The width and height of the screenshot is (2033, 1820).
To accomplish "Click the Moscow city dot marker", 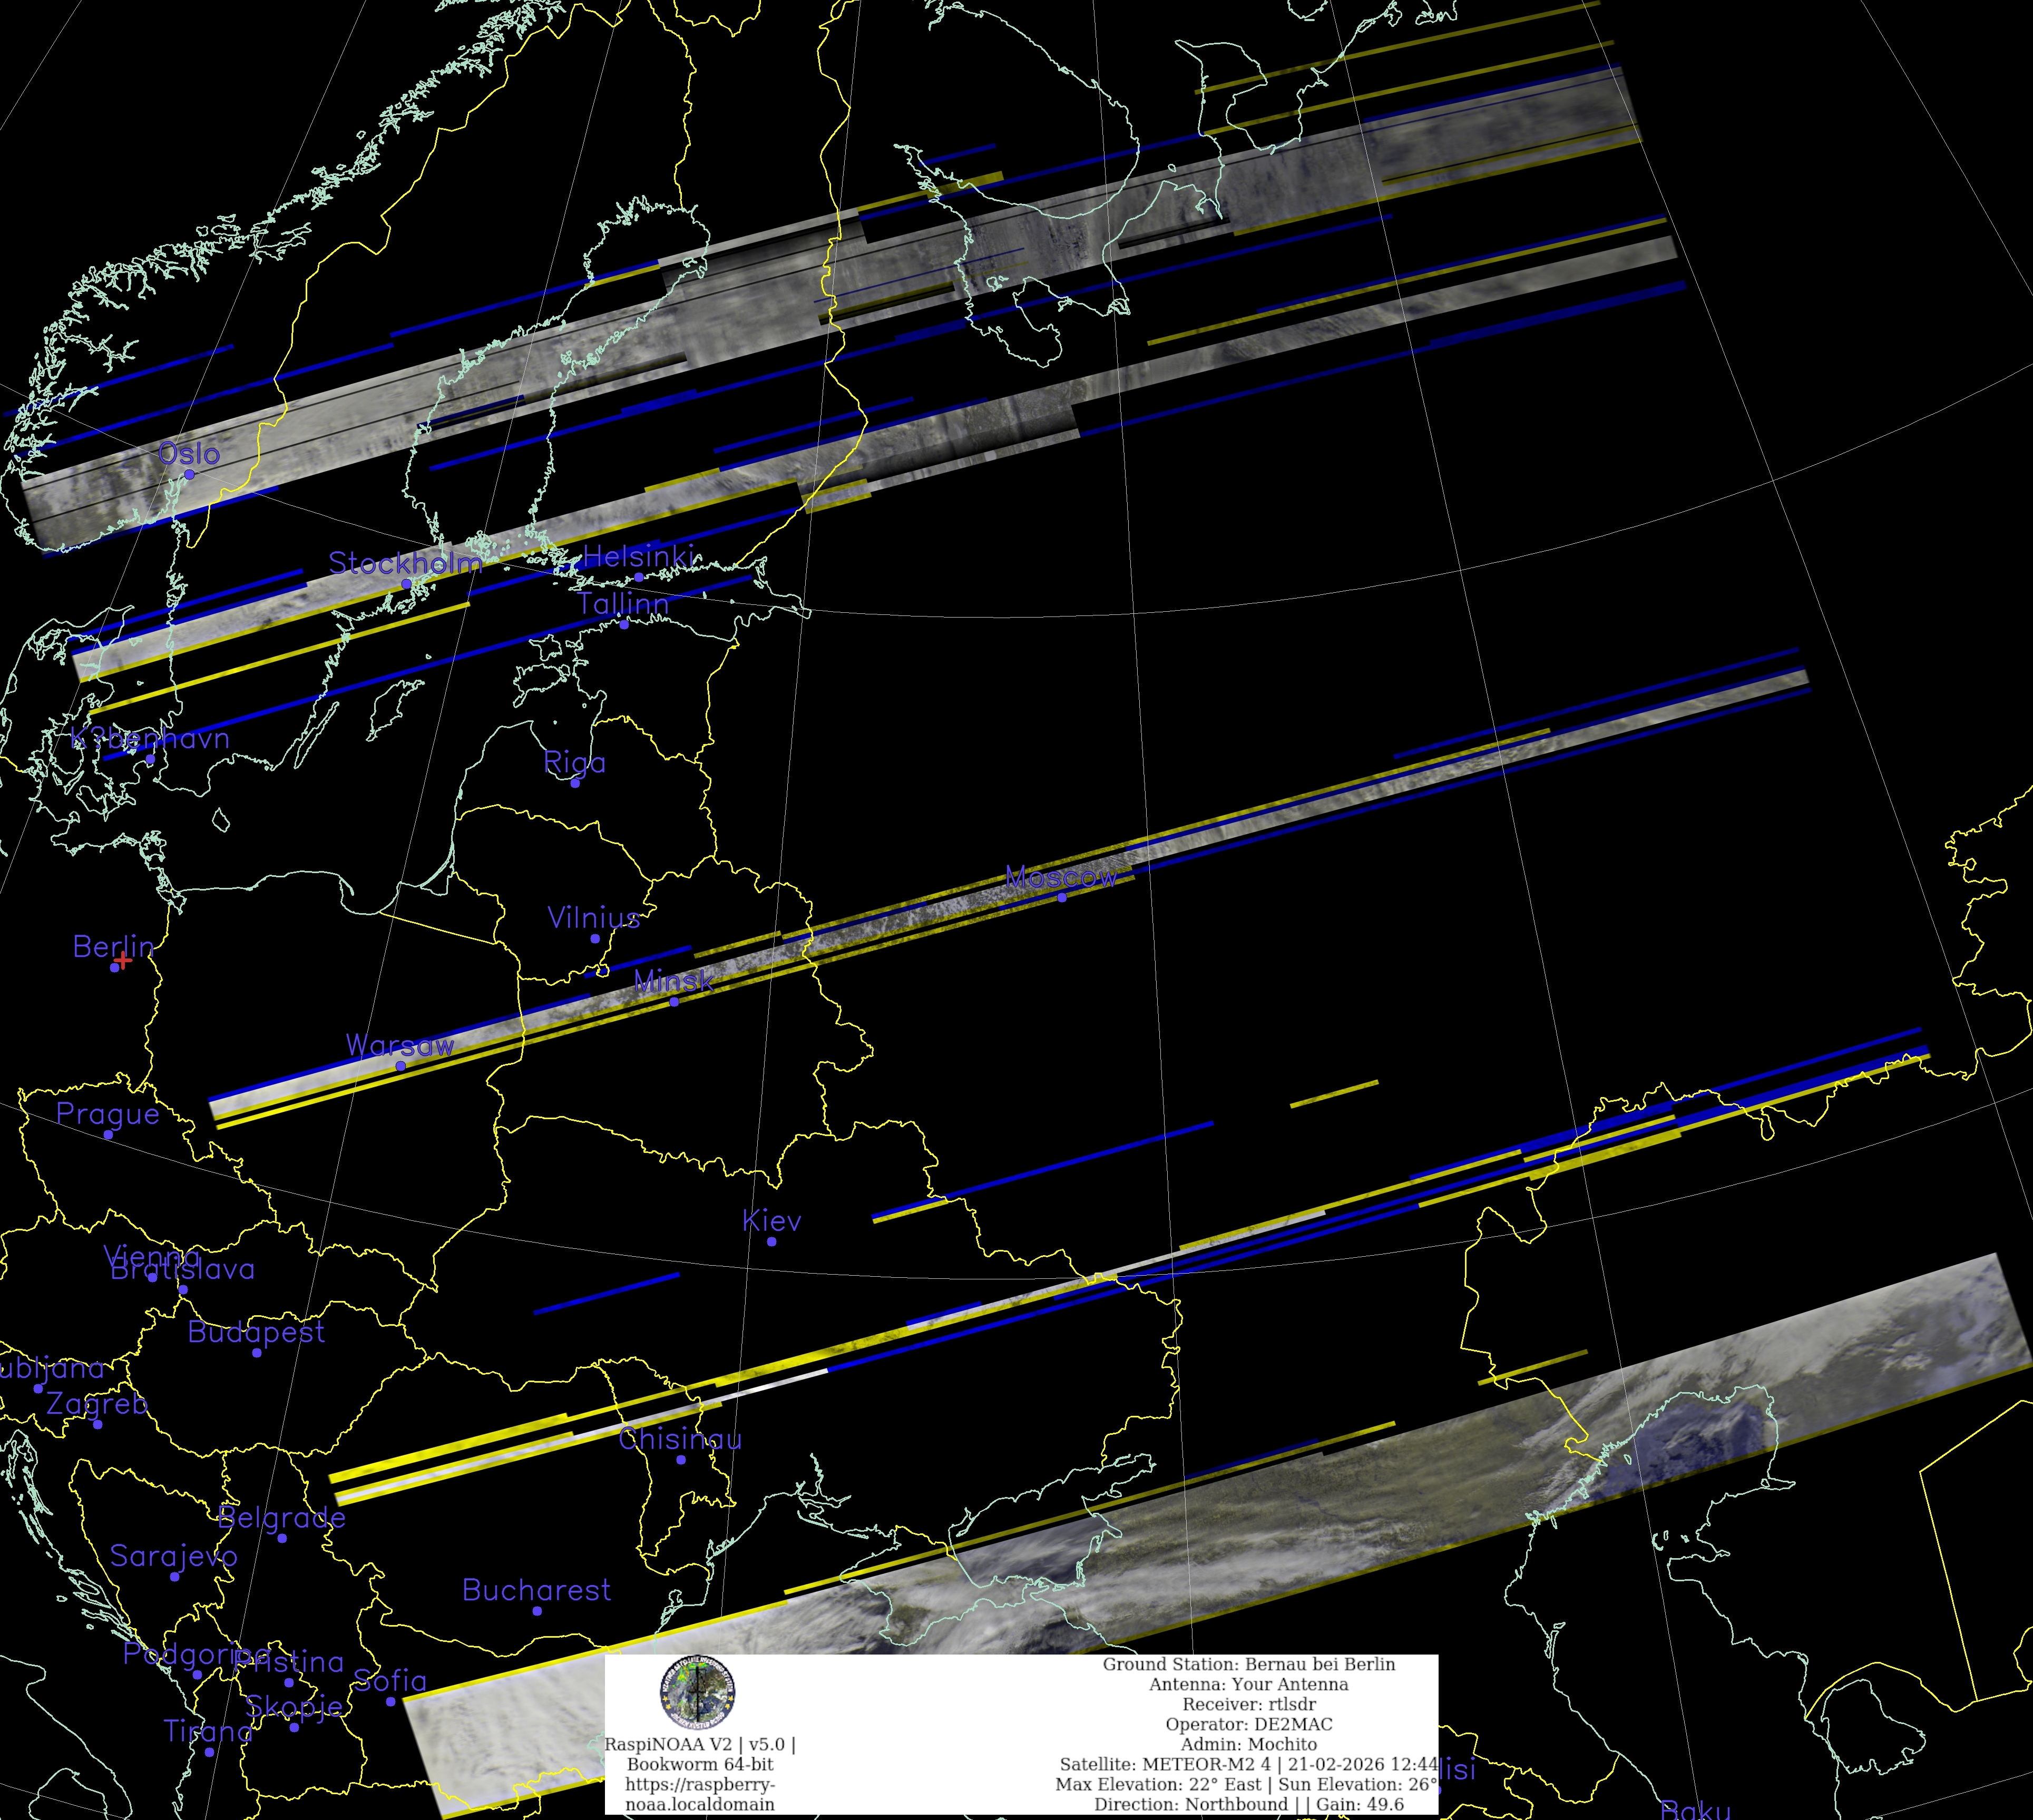I will coord(1062,897).
